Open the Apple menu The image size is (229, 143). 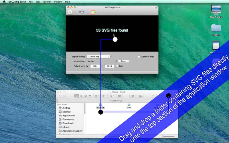pyautogui.click(x=4, y=2)
